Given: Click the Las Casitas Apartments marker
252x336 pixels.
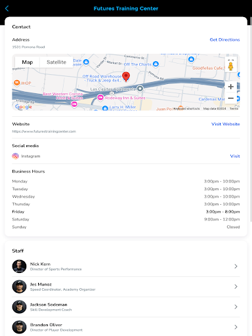Looking at the screenshot, I should pos(140,89).
